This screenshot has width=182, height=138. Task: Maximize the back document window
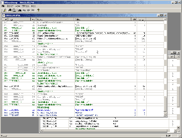click(175, 53)
